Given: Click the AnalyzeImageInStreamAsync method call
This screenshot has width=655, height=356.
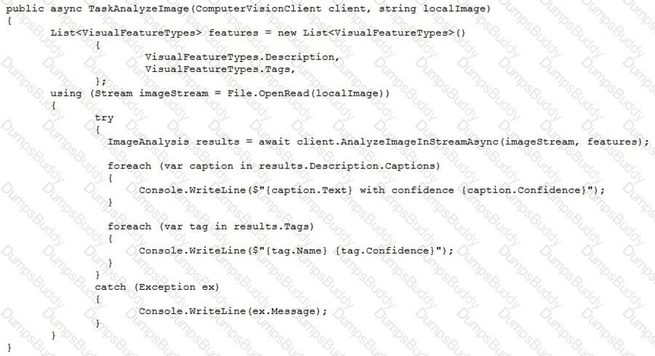Looking at the screenshot, I should (x=419, y=142).
